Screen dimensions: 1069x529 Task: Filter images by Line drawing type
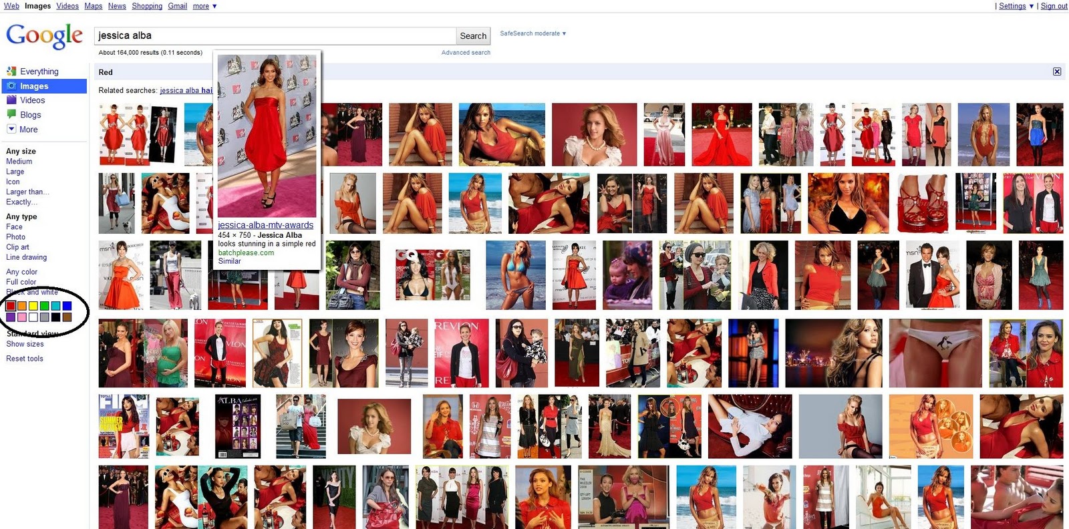26,257
